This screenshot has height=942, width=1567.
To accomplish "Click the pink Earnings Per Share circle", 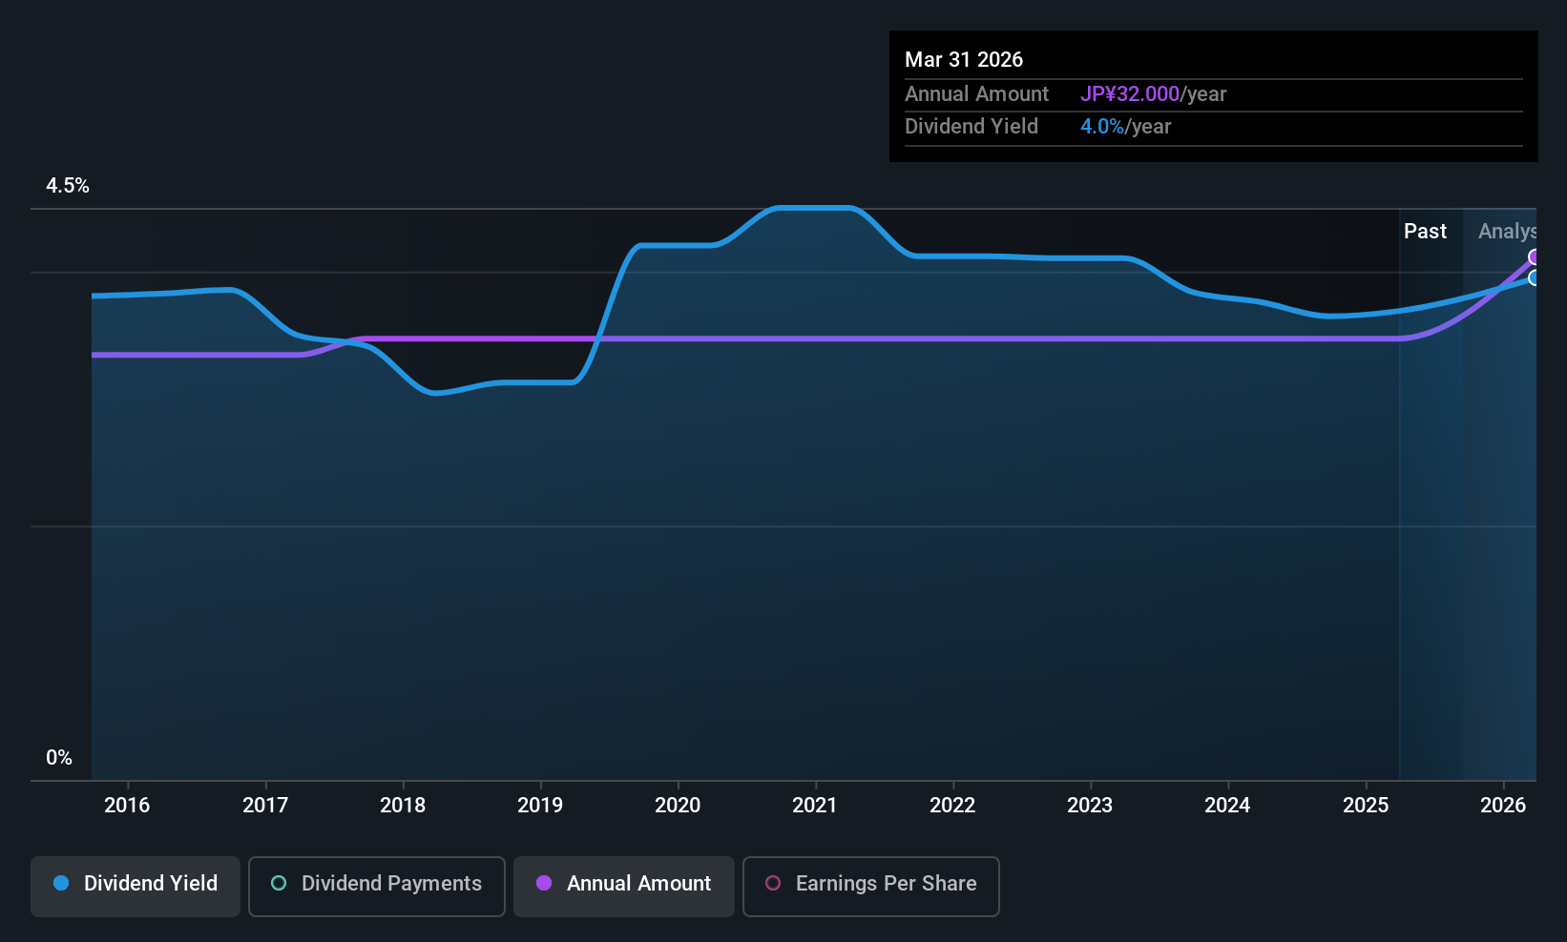I will 773,883.
